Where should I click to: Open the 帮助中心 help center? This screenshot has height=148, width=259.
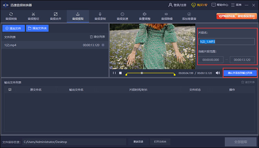click(220, 5)
